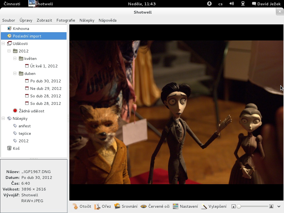This screenshot has height=213, width=284.
Task: Click the Otočit rotate arrow icon
Action: [75, 206]
